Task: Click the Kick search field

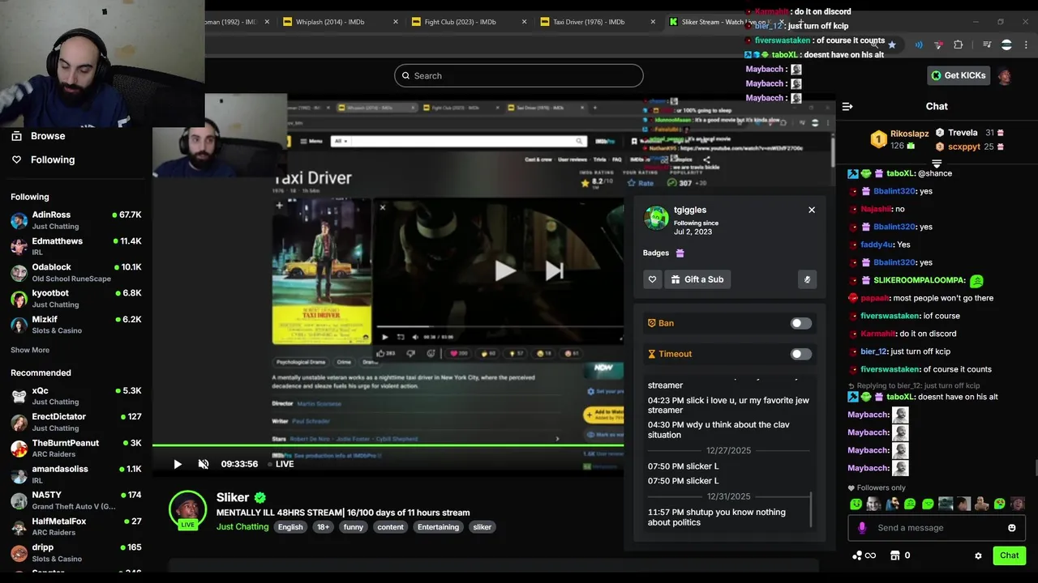Action: pos(519,75)
